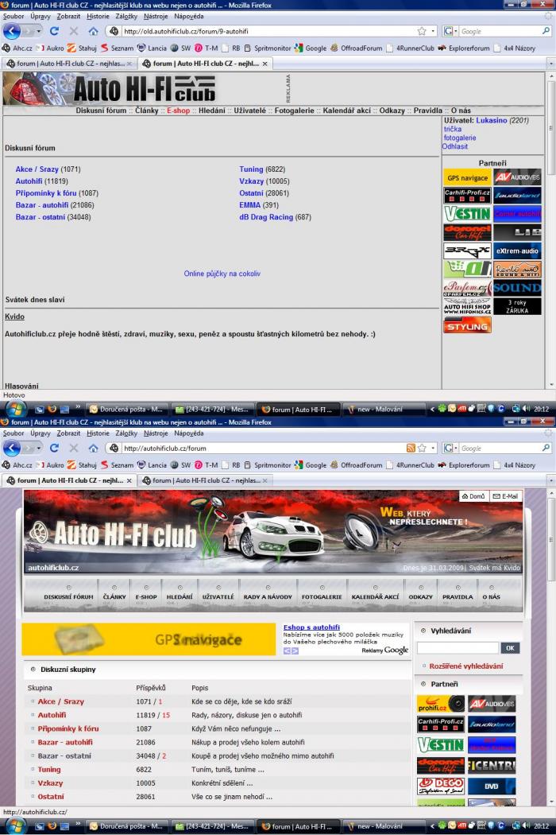Open Záložky menu in old.autohificlub.cz window

point(126,17)
